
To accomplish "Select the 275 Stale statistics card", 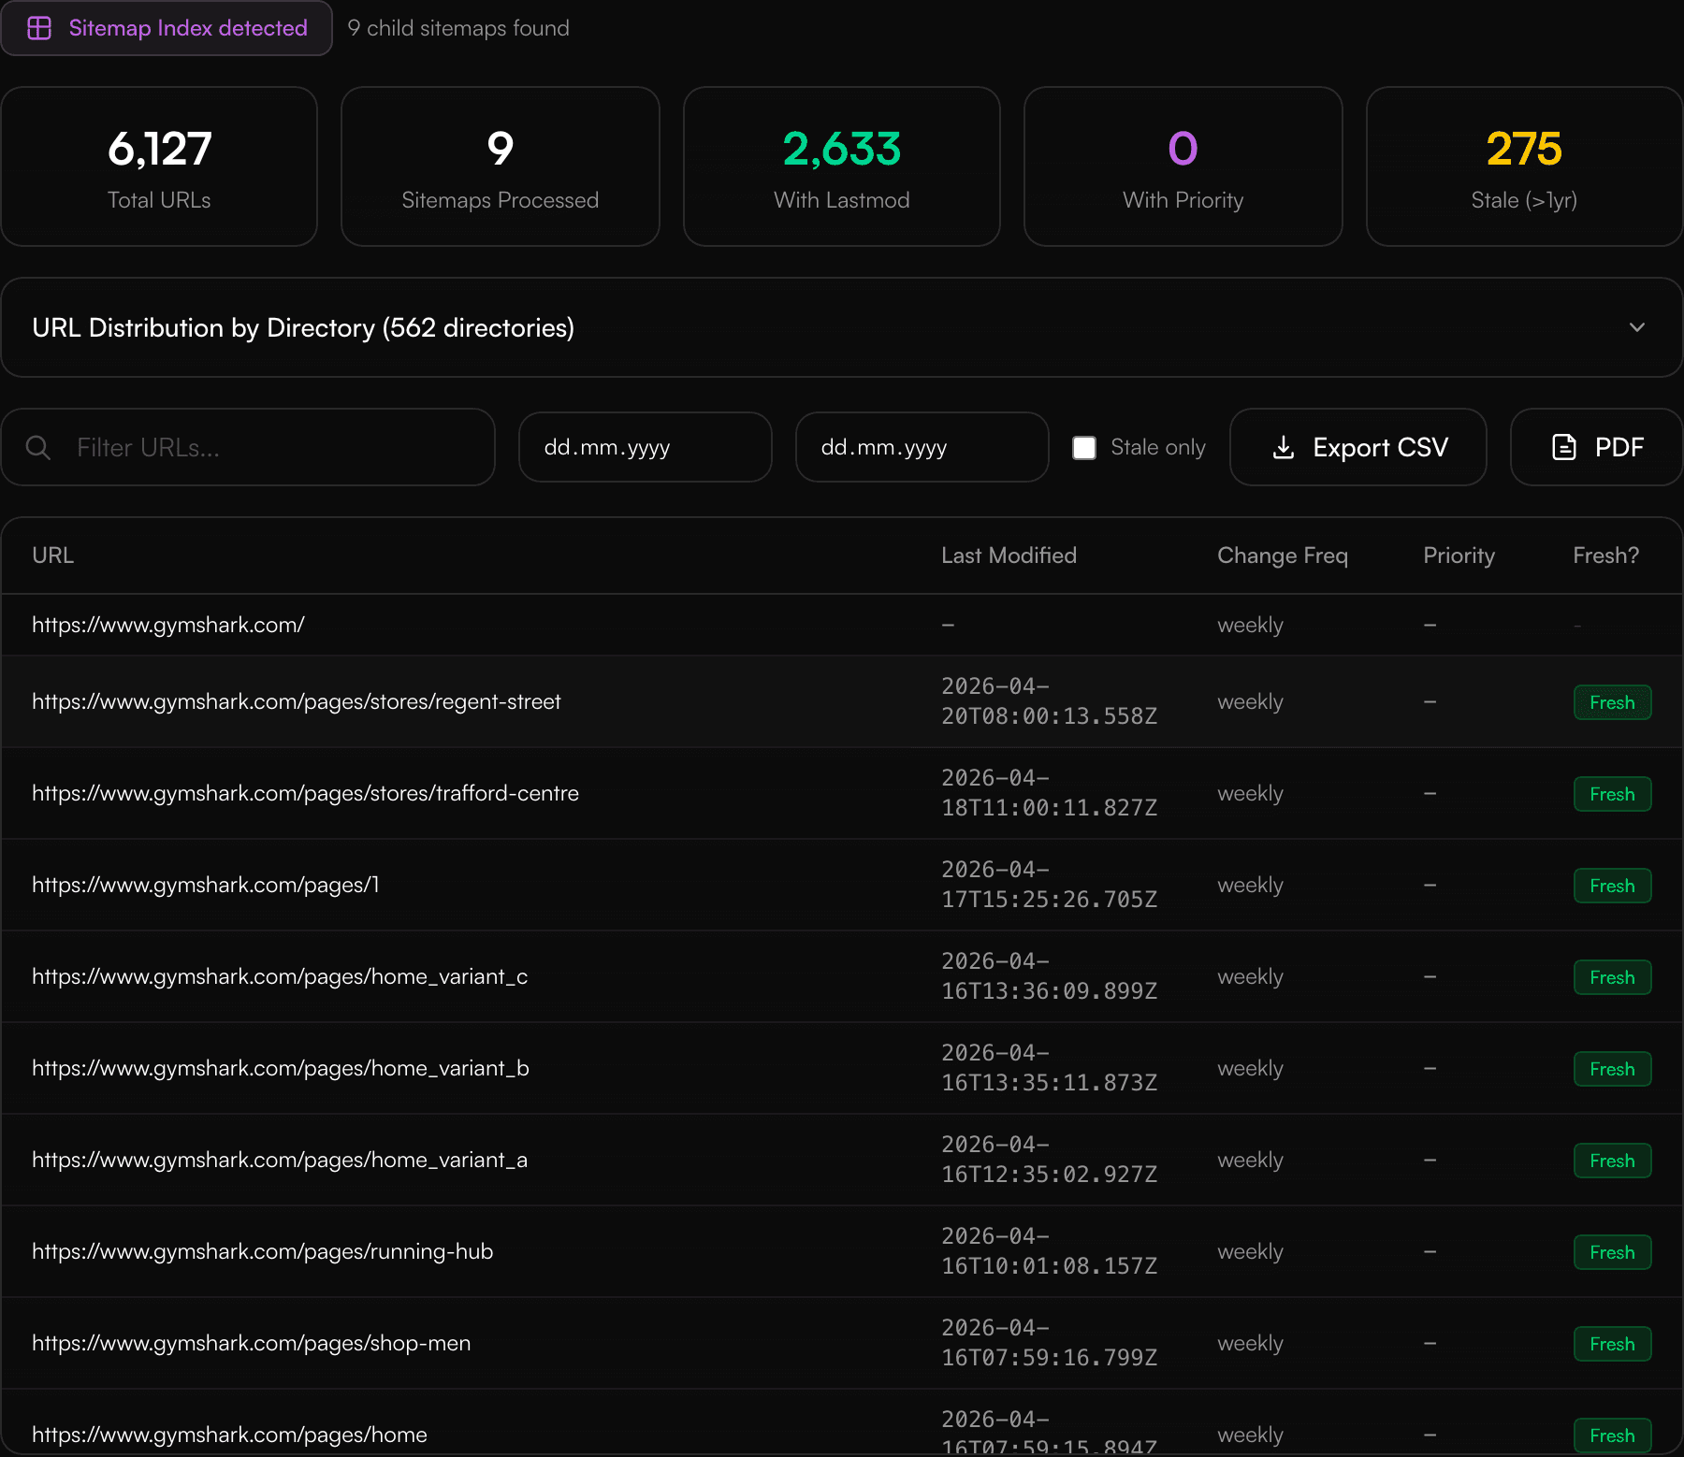I will [1523, 166].
